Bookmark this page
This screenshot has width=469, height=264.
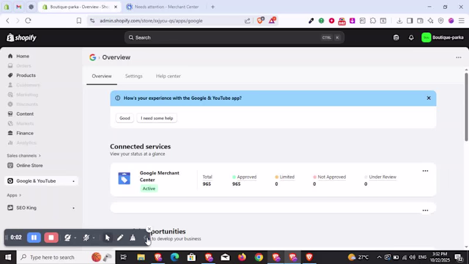(79, 21)
